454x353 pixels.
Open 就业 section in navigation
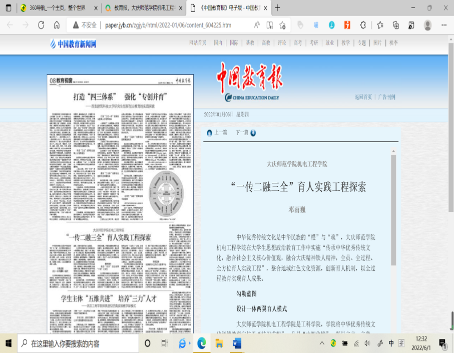[x=330, y=43]
